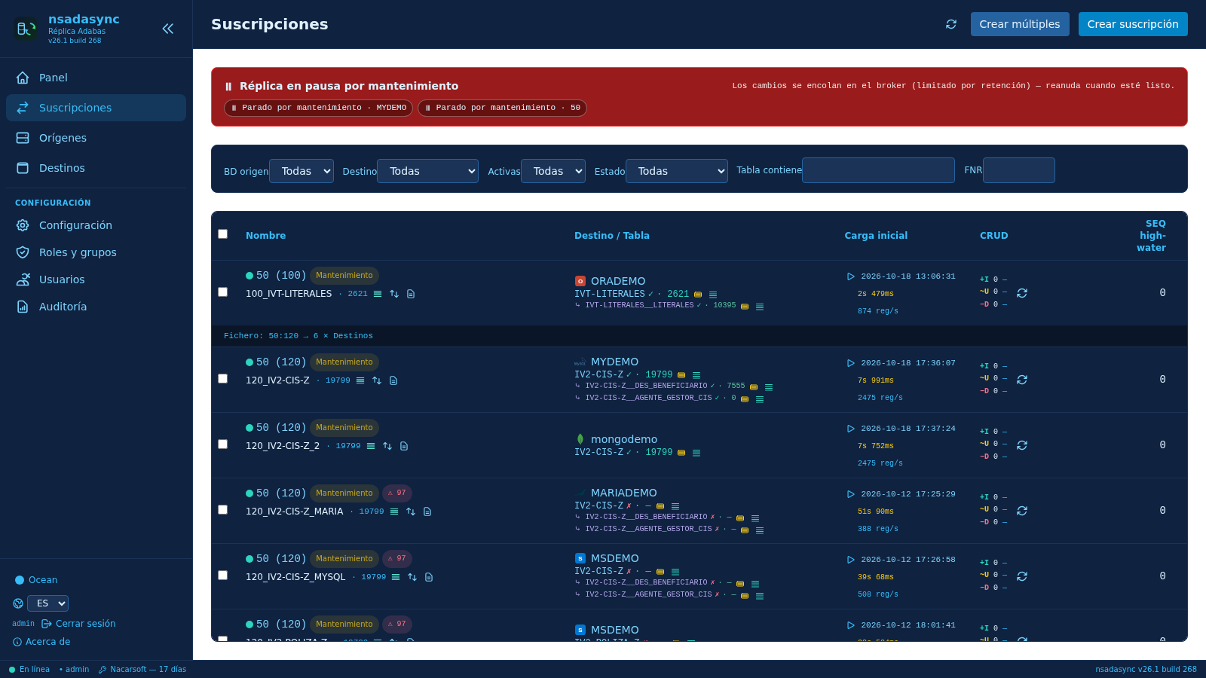Click the Crear suscripción button

coord(1133,24)
